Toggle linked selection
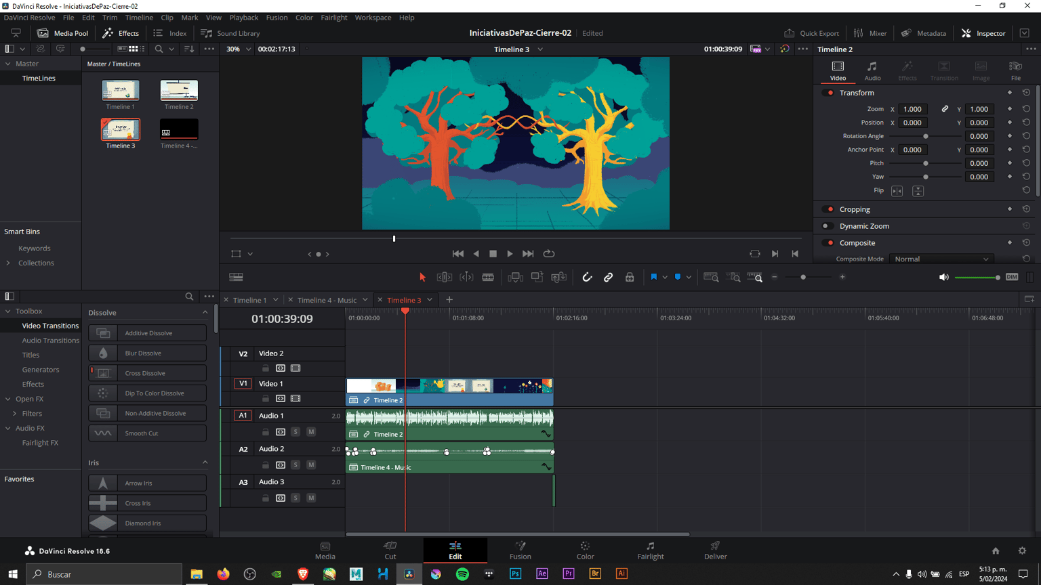This screenshot has width=1041, height=585. 608,277
